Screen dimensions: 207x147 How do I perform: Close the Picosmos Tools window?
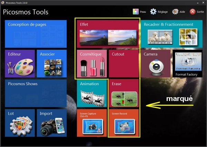click(x=203, y=3)
